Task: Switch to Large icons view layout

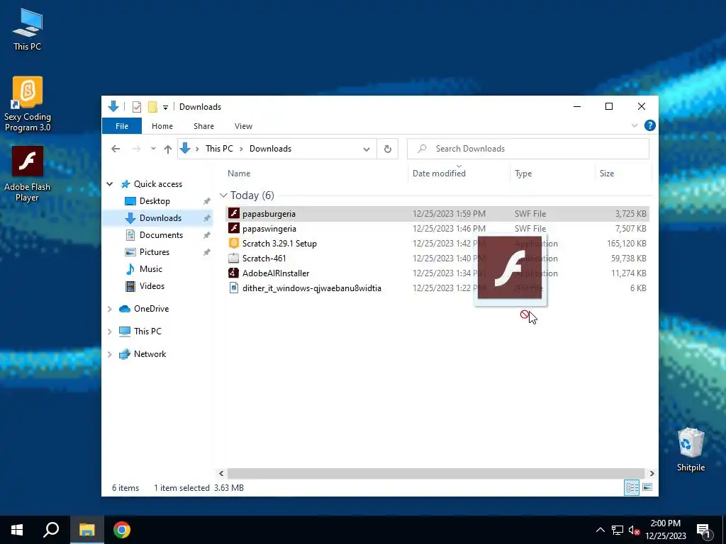Action: coord(647,487)
